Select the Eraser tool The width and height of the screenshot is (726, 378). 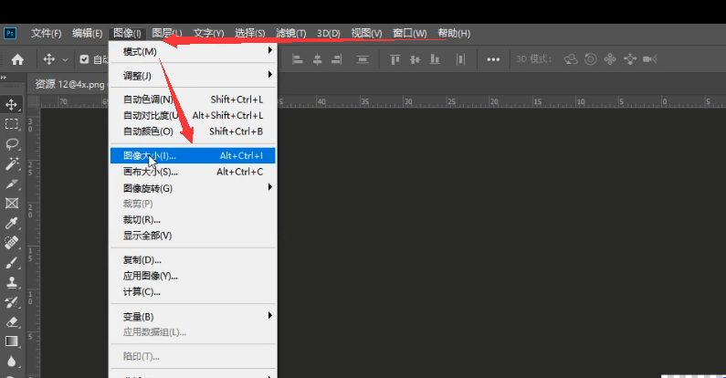pos(12,321)
